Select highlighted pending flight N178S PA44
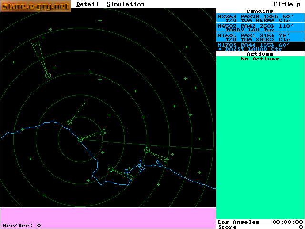 click(x=260, y=47)
